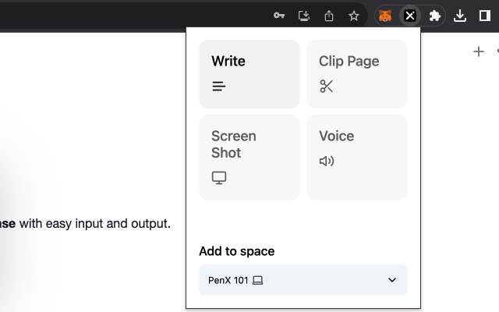The width and height of the screenshot is (499, 312).
Task: Select the Write card
Action: [x=249, y=73]
